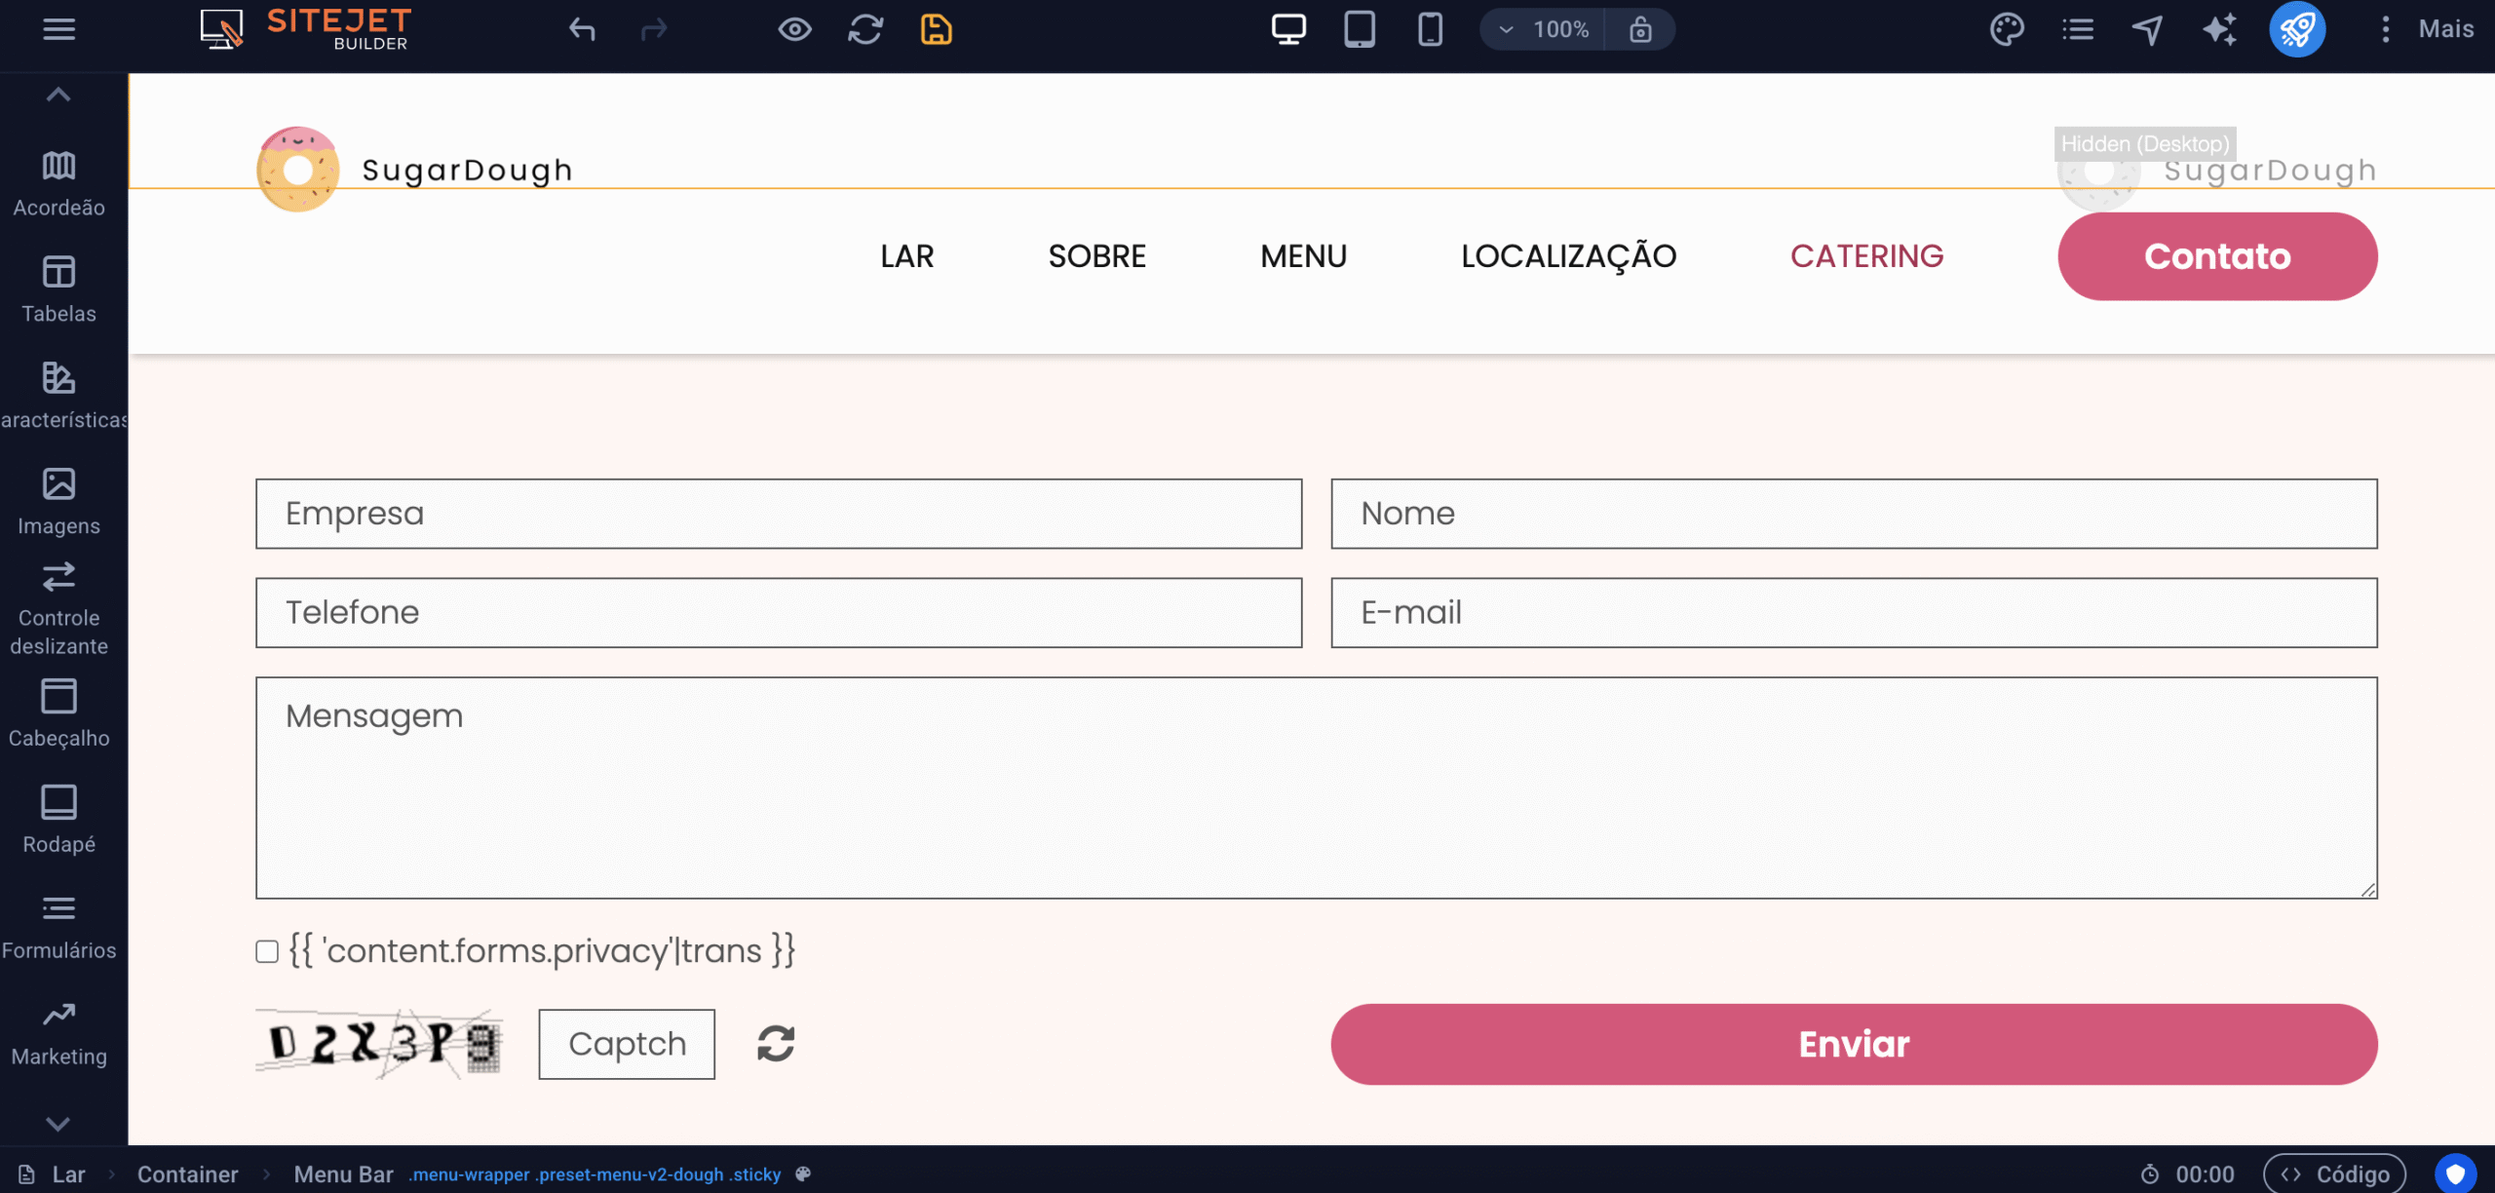Select Rodapé element category
This screenshot has height=1193, width=2495.
click(x=58, y=820)
